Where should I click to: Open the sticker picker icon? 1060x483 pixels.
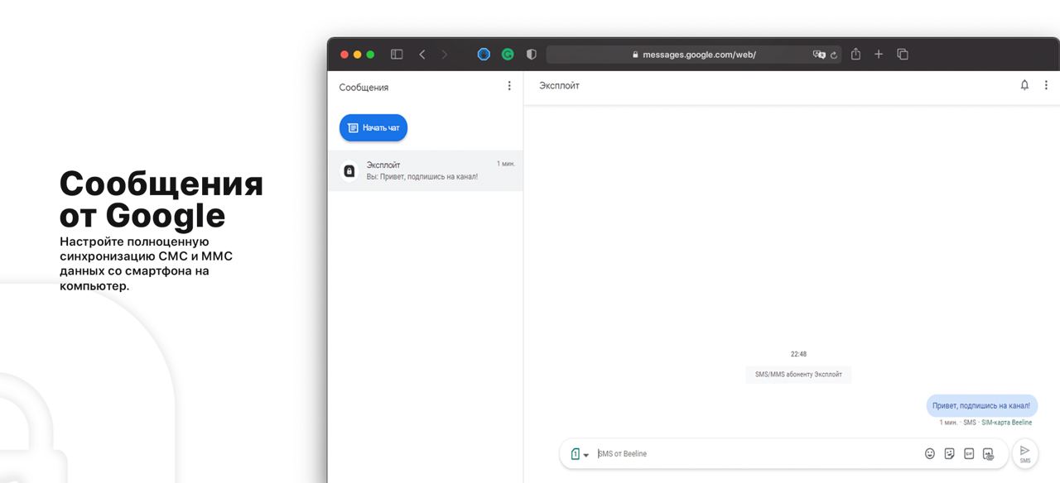coord(950,454)
